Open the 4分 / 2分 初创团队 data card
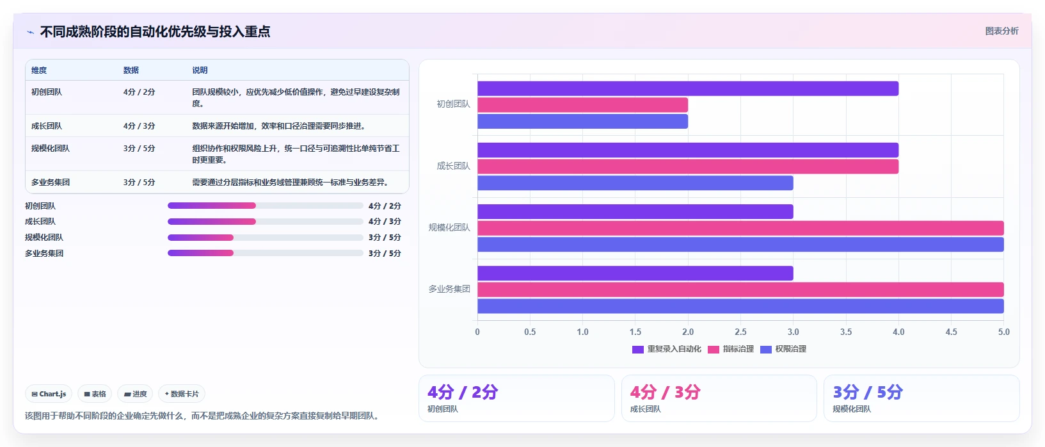Screen dimensions: 1045x447 516,398
